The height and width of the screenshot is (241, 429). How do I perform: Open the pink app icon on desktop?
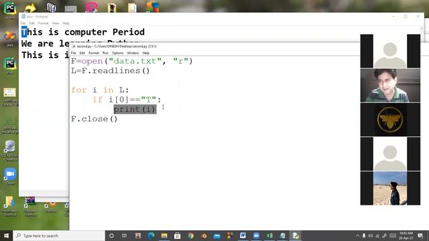92,7
